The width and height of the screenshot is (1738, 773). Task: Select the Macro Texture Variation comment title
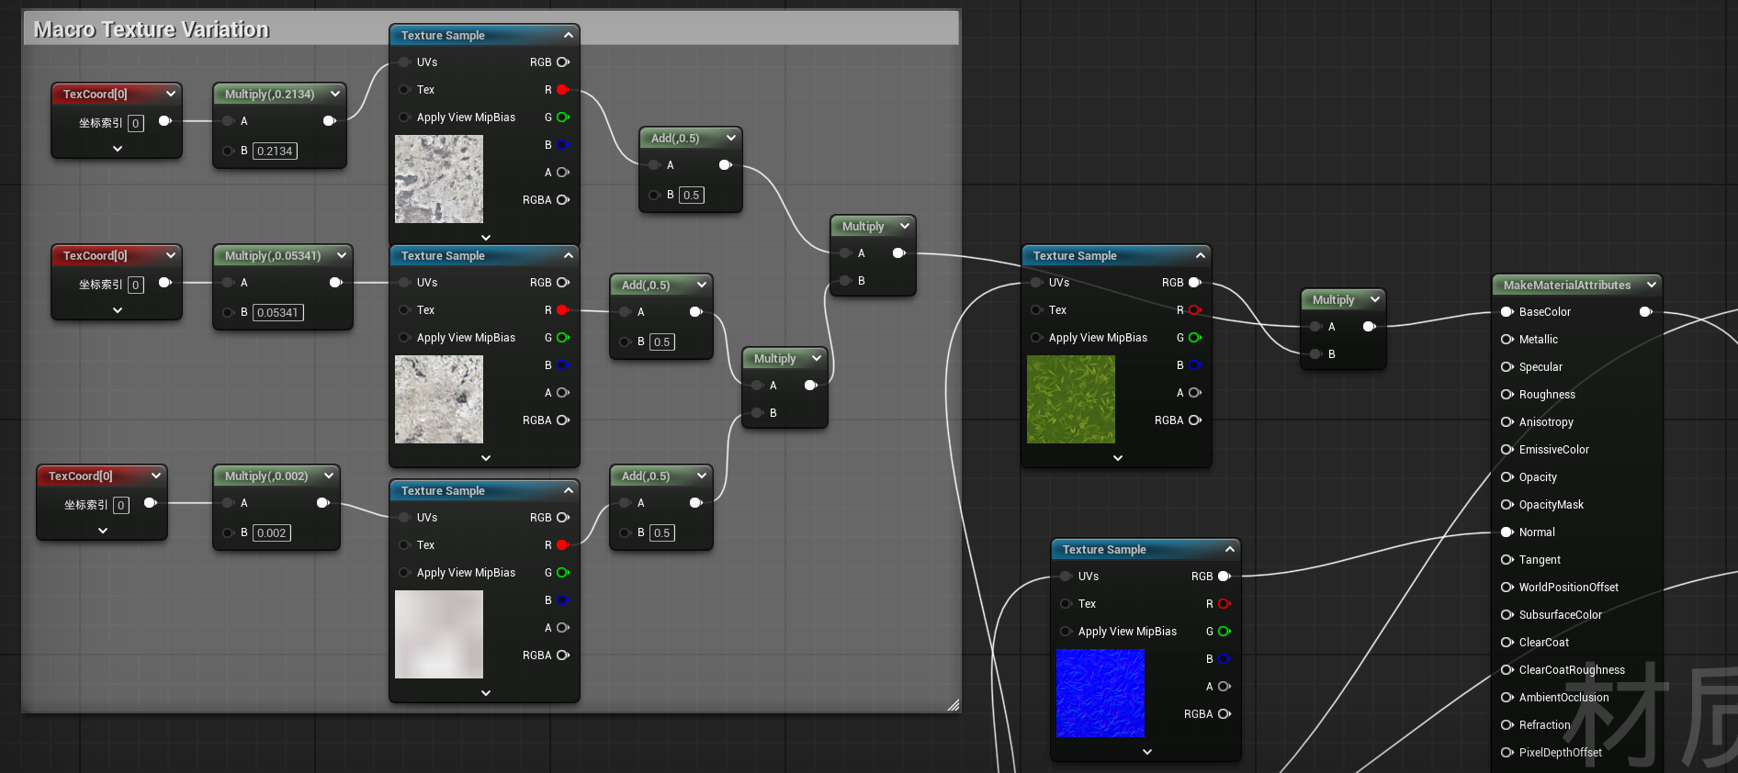[152, 29]
